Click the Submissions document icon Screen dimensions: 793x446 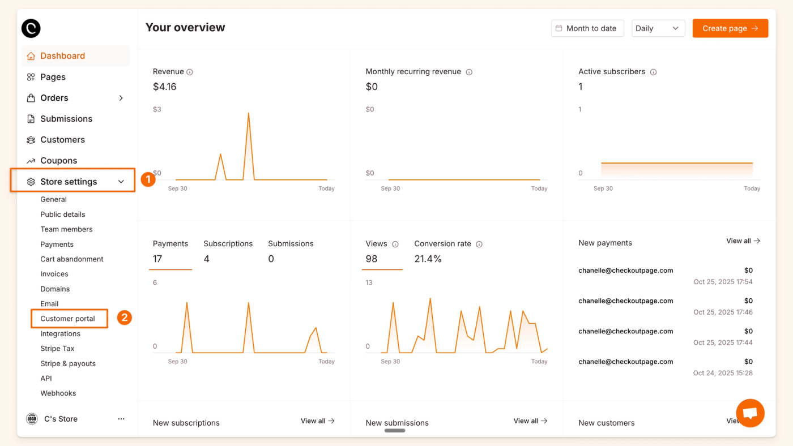point(31,119)
